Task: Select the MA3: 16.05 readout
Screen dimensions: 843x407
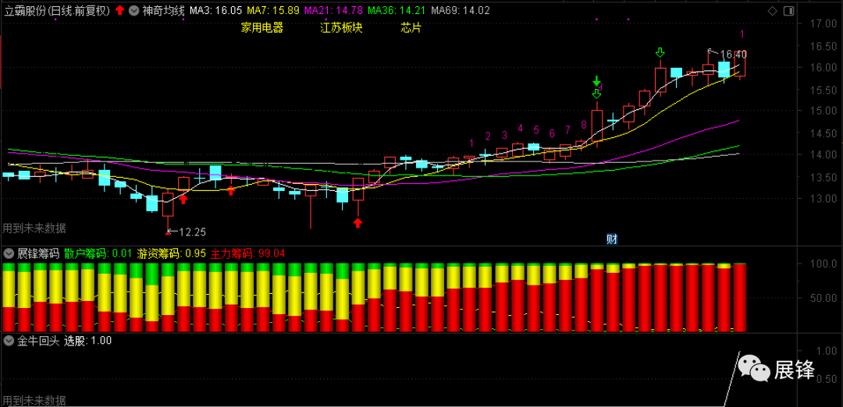Action: click(x=216, y=10)
